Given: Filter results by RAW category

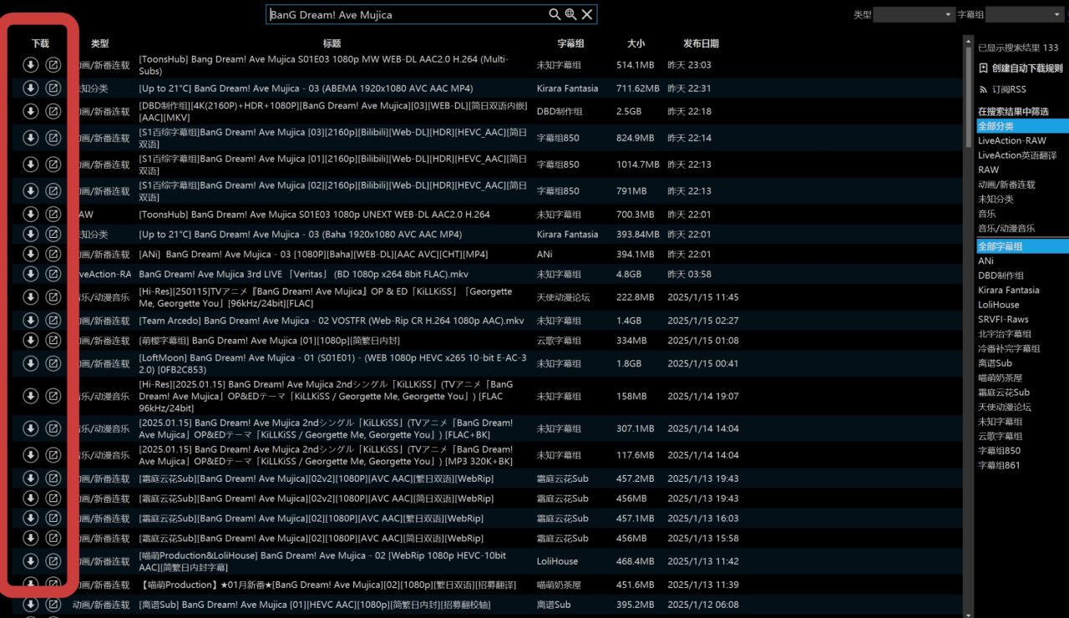Looking at the screenshot, I should (x=988, y=170).
